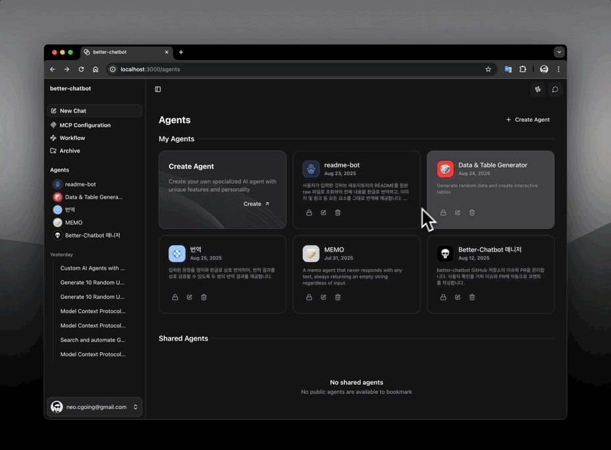The width and height of the screenshot is (611, 450).
Task: Toggle lock visibility on 번역 agent card
Action: point(175,297)
